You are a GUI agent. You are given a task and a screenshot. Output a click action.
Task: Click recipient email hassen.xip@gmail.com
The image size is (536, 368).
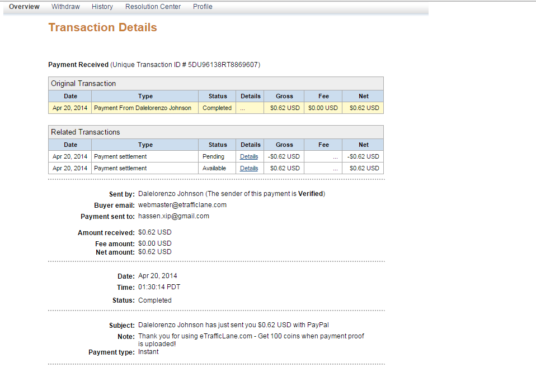pyautogui.click(x=173, y=216)
